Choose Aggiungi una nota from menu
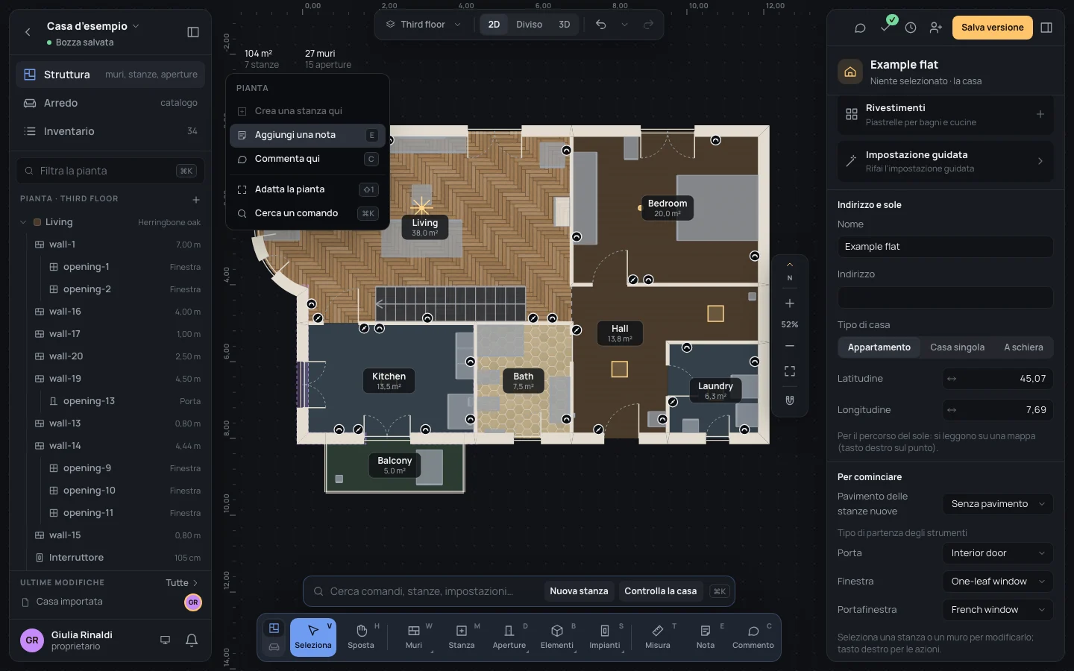 click(307, 135)
